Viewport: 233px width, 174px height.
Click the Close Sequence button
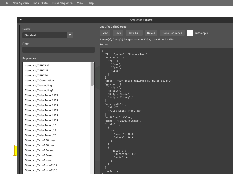tap(172, 33)
